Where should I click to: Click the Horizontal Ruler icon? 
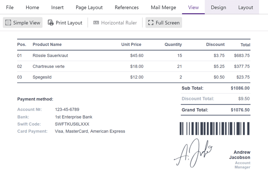(96, 22)
